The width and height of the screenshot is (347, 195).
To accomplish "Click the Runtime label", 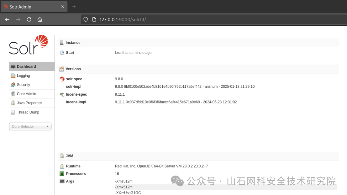I will [x=73, y=166].
